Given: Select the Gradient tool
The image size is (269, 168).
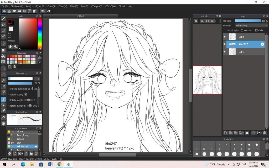Looking at the screenshot, I should [3, 62].
